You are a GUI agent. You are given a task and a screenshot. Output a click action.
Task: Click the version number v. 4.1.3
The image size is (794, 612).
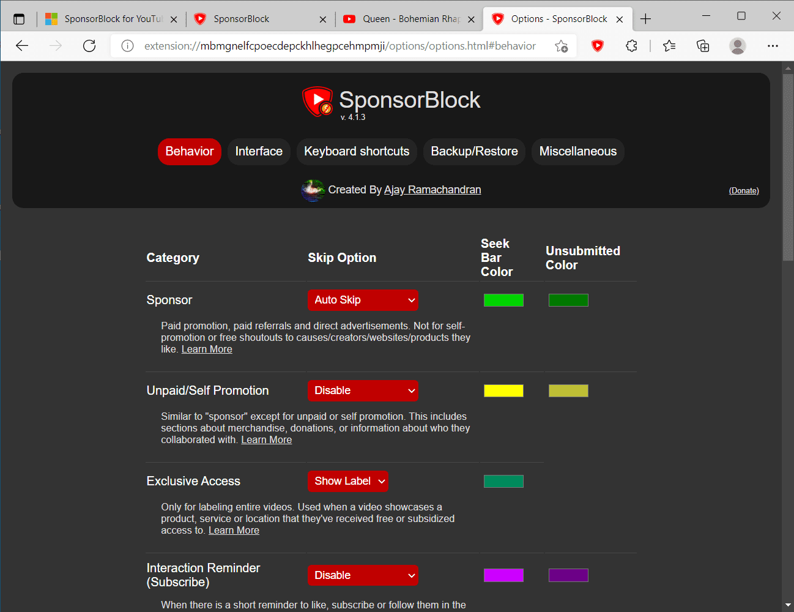click(353, 117)
